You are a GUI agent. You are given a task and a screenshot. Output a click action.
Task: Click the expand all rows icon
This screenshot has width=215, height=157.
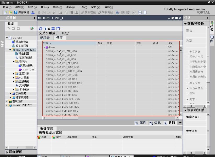click(58, 29)
